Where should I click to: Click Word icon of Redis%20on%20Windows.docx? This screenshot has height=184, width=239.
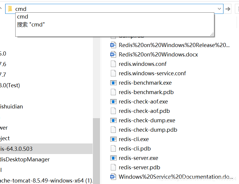click(x=113, y=54)
